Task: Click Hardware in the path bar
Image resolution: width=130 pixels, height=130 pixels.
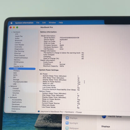Action: [x=69, y=112]
